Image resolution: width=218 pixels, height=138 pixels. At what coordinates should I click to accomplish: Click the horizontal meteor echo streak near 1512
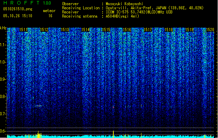click(x=38, y=106)
